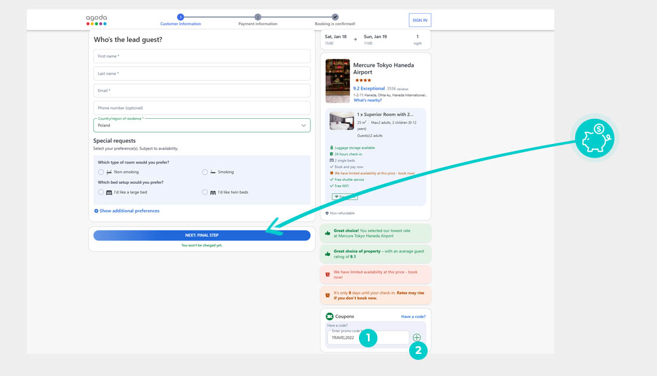
Task: Click the Who's the lead guest? heading
Action: [x=128, y=40]
